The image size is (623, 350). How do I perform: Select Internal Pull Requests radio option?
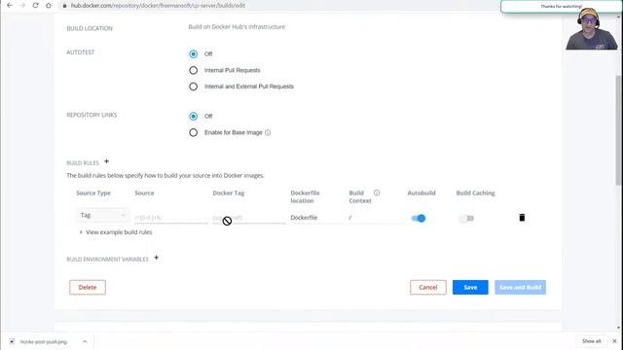tap(193, 70)
